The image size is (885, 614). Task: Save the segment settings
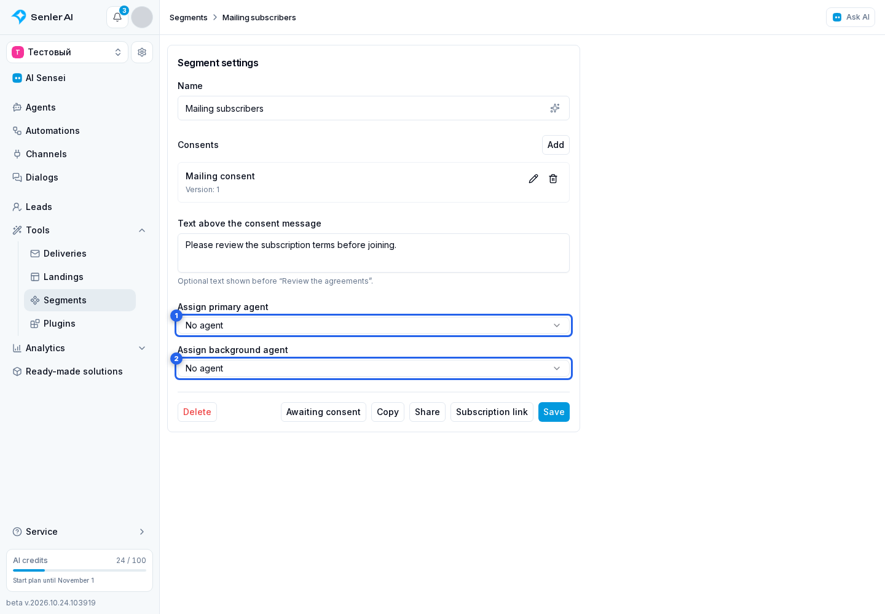[x=554, y=412]
